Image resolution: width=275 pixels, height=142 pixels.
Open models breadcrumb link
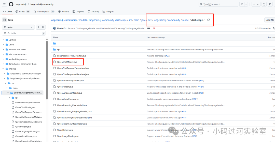coord(83,20)
